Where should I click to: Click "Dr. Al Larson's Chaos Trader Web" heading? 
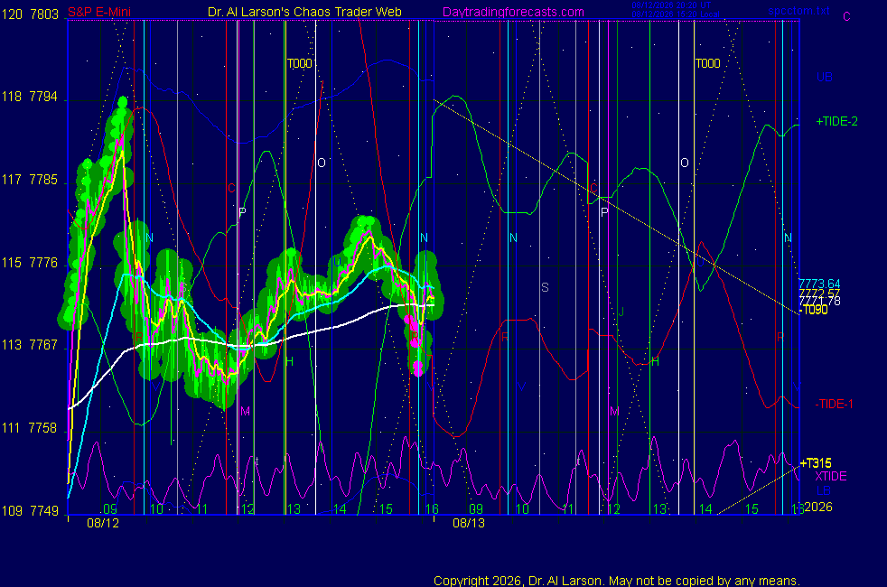point(304,12)
